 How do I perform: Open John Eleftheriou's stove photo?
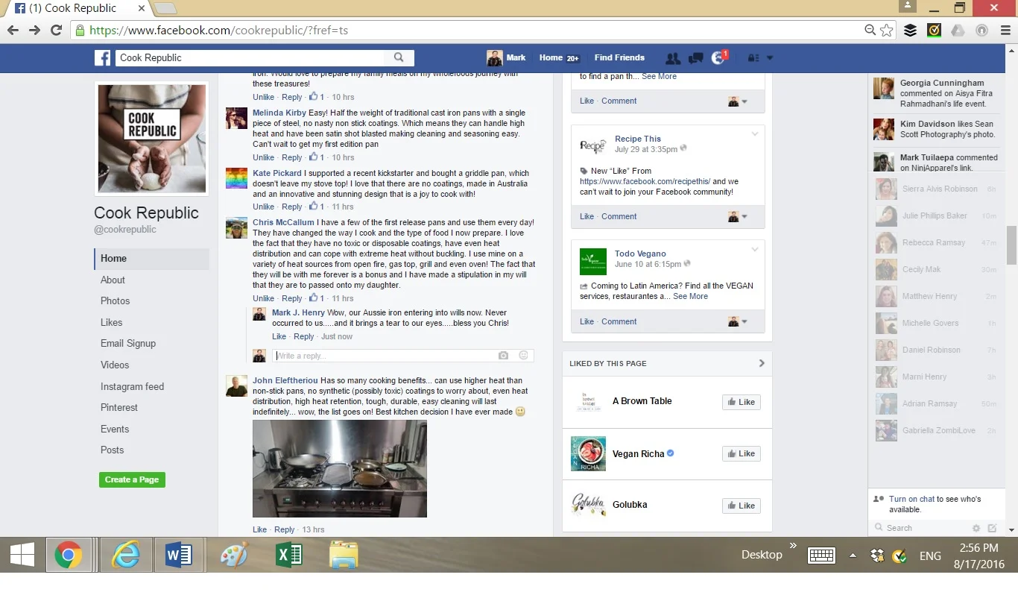340,468
